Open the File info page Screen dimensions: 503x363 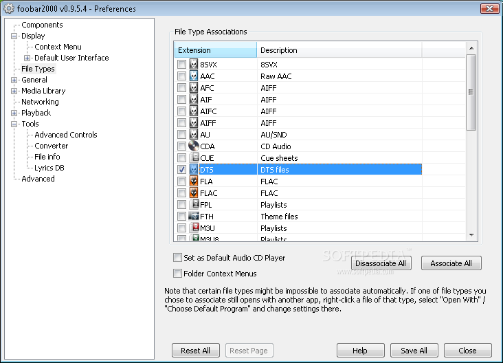coord(47,157)
